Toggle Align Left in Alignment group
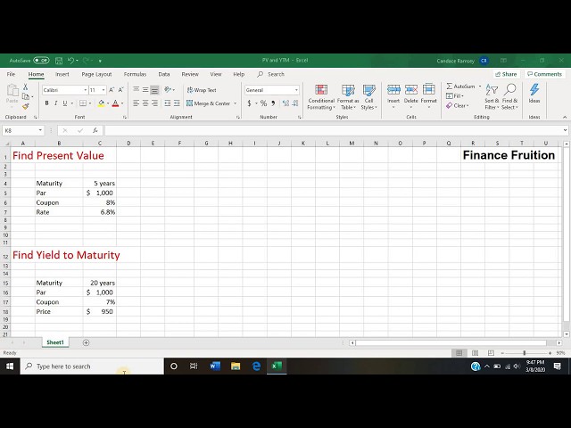The width and height of the screenshot is (571, 428). (x=137, y=103)
